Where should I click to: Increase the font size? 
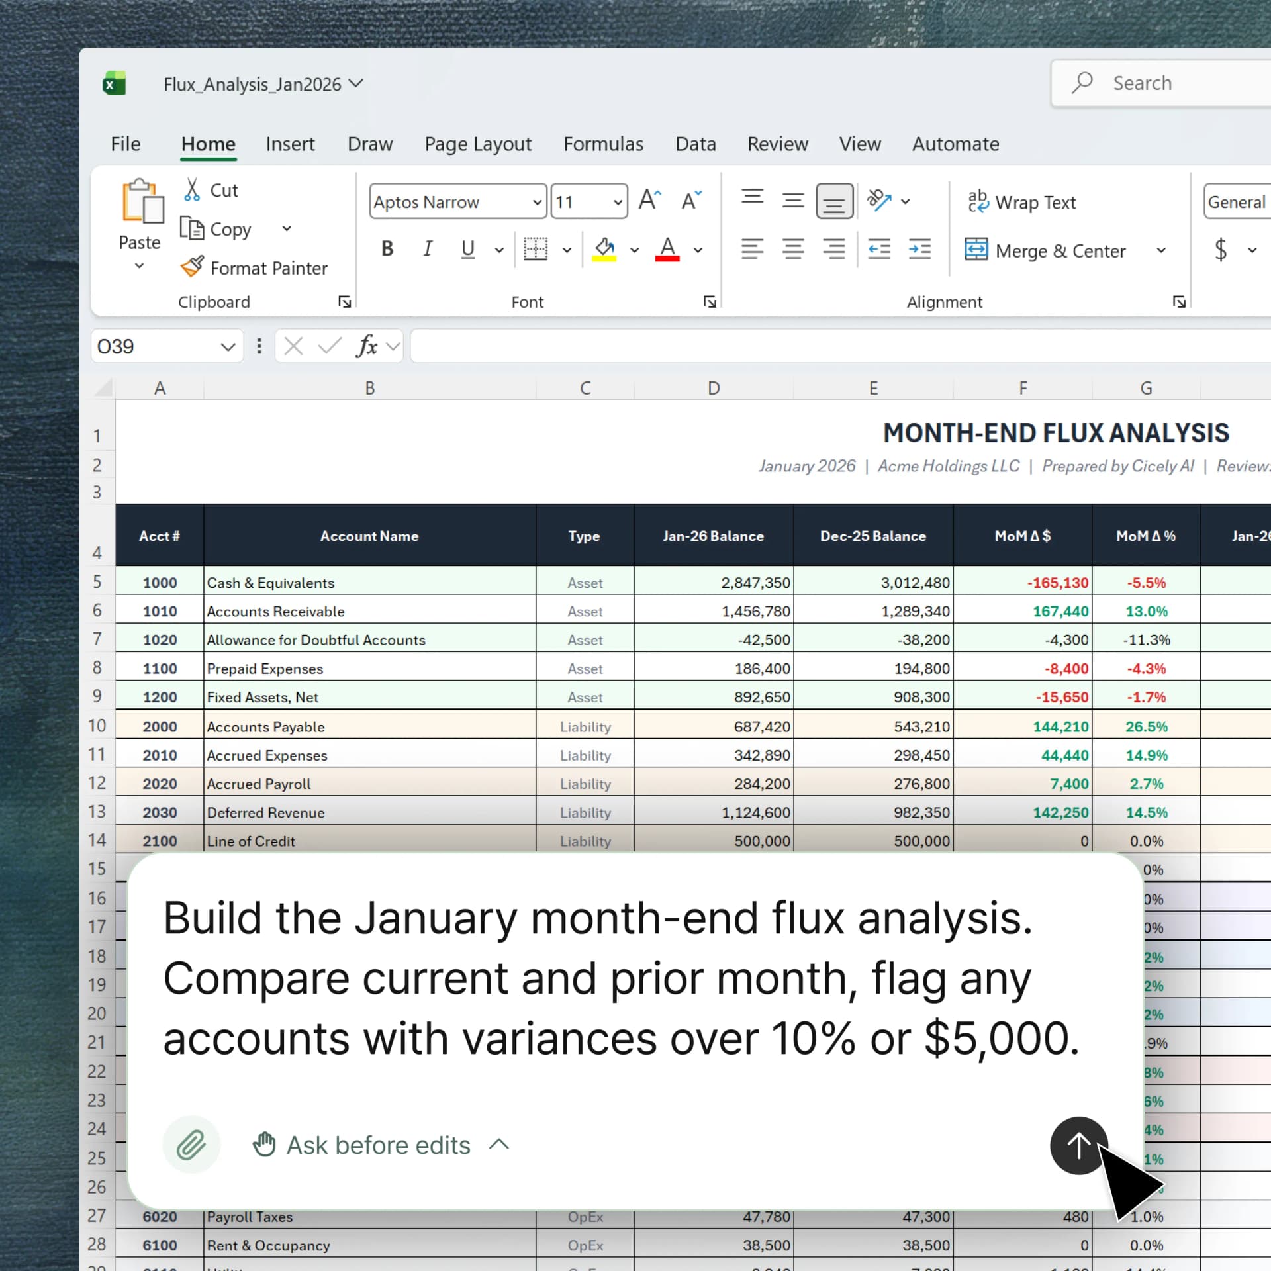(648, 199)
